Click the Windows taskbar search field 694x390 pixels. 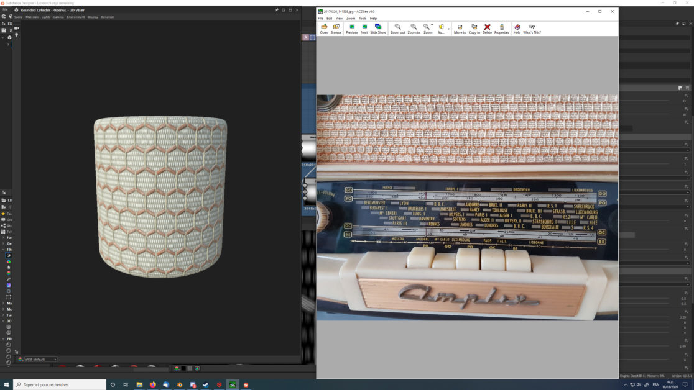[x=60, y=384]
